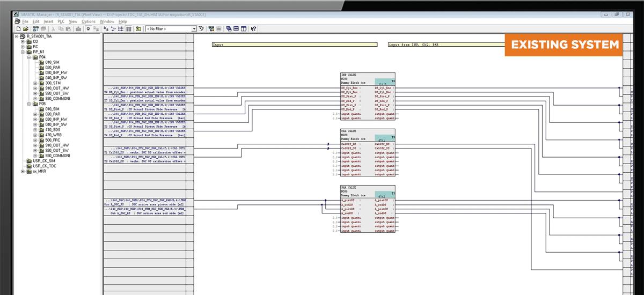The width and height of the screenshot is (644, 295).
Task: Open the Window menu
Action: click(107, 21)
